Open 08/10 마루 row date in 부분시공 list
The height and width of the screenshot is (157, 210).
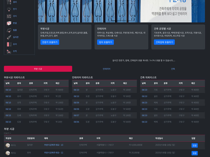tap(8, 109)
